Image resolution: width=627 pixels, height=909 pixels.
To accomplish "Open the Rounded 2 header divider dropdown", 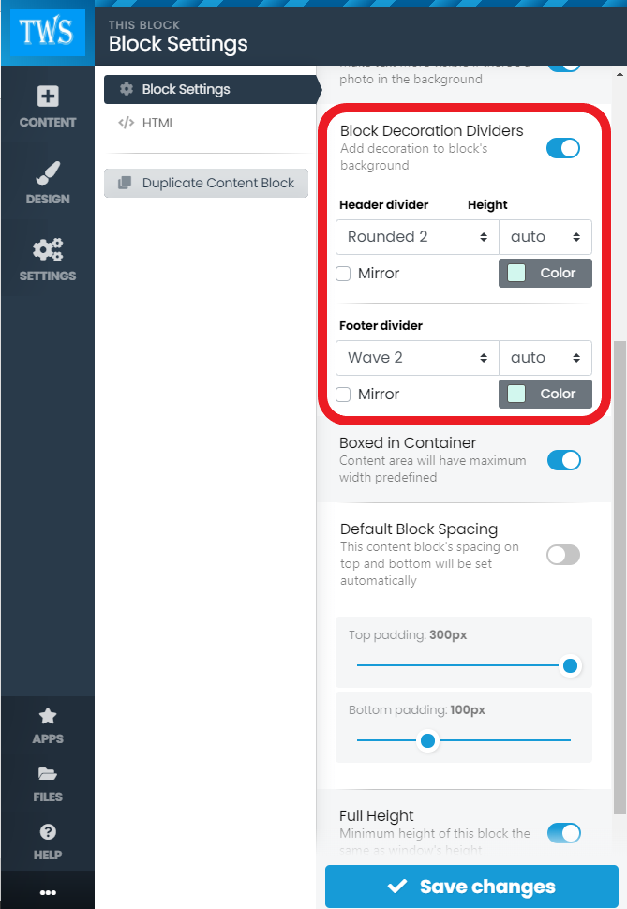I will 417,237.
